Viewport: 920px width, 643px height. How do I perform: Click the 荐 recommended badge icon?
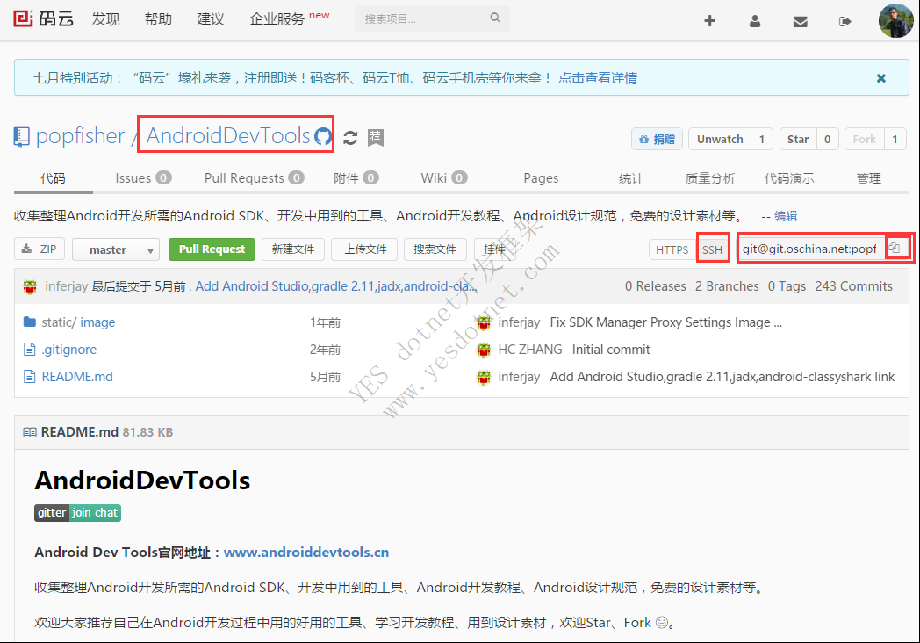[376, 137]
